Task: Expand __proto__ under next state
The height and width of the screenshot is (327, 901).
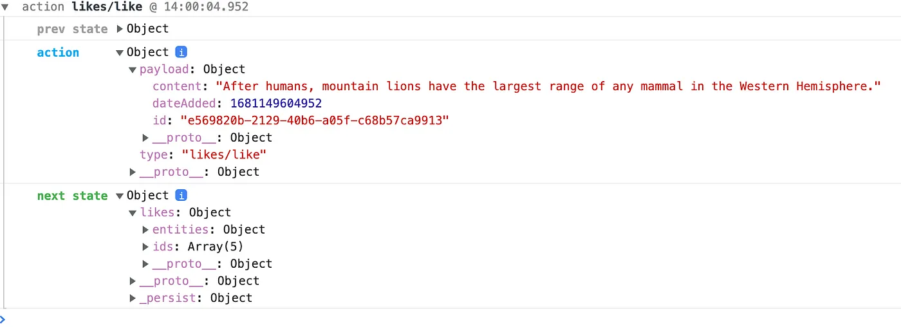Action: click(x=133, y=281)
